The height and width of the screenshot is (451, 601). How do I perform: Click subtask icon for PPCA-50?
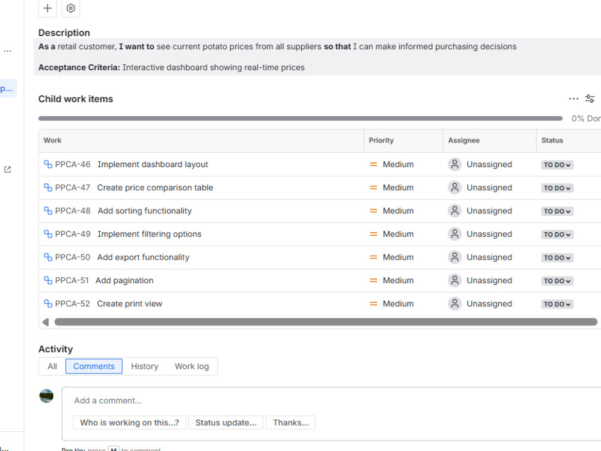click(x=48, y=257)
